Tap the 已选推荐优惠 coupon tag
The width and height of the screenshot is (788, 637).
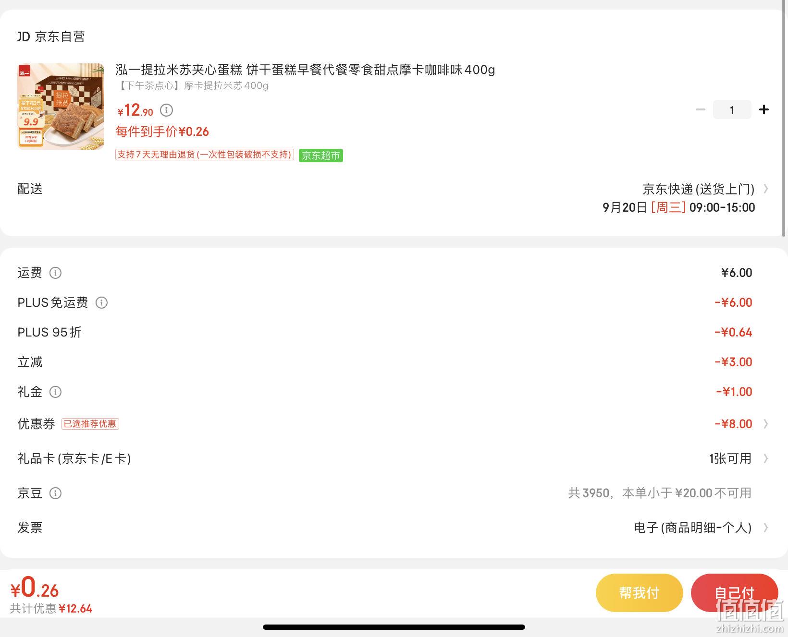tap(90, 424)
